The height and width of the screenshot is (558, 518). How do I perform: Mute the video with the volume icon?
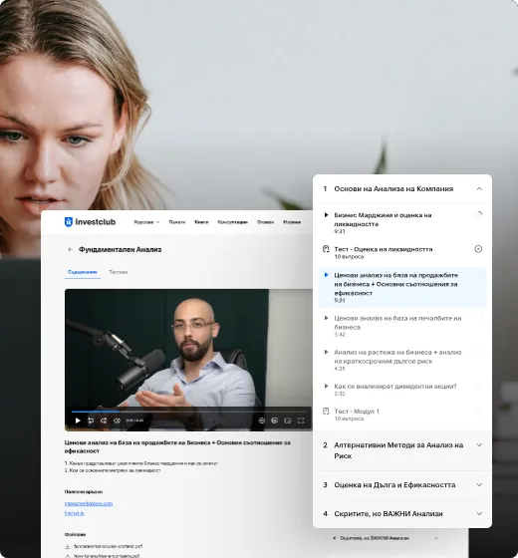coord(117,420)
